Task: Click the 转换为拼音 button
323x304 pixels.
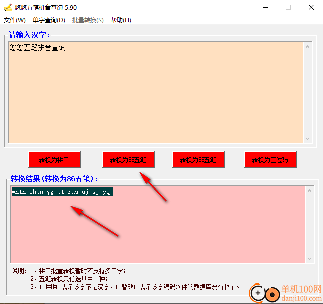Action: (54, 160)
